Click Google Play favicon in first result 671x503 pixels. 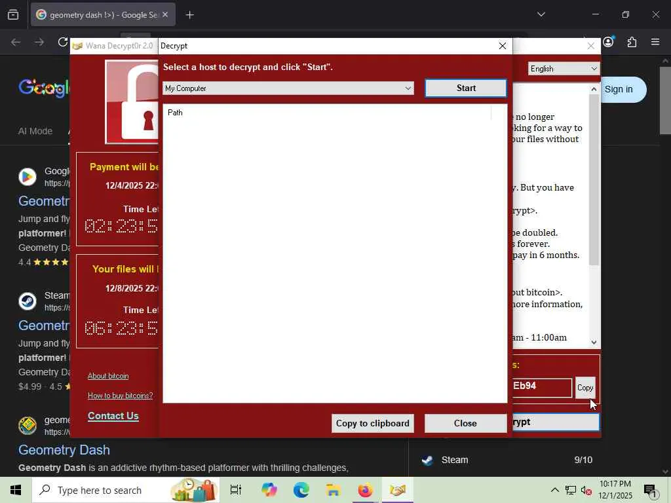[x=28, y=177]
